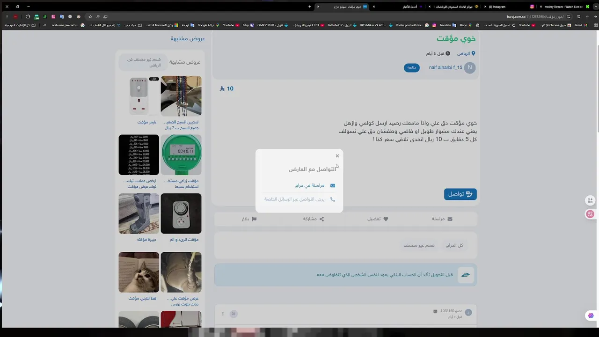Expand bookmarks overflow chevron
The width and height of the screenshot is (599, 337).
coord(45,25)
